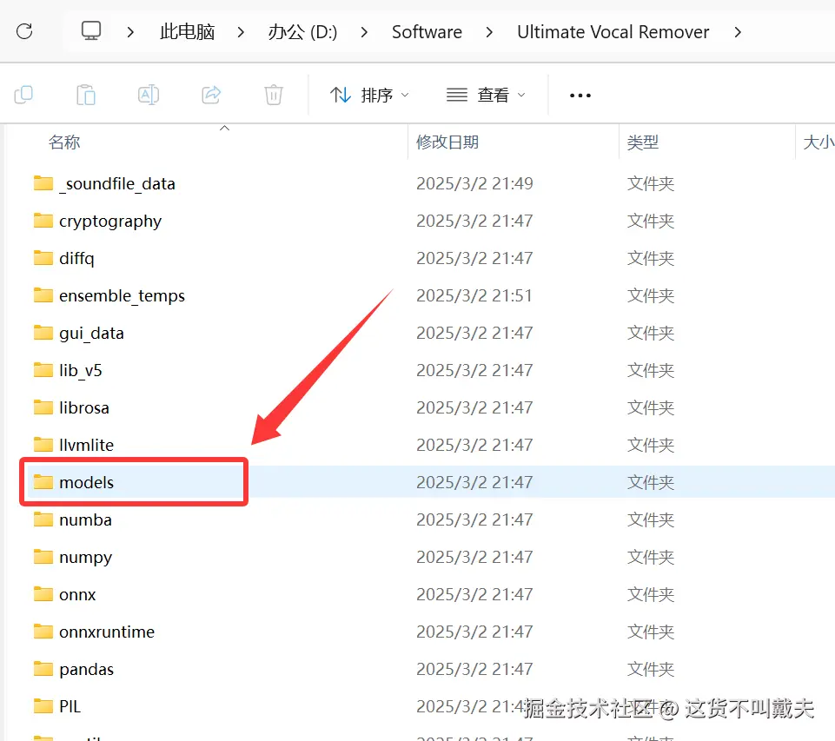835x741 pixels.
Task: Click the folder icon next to cryptography
Action: [43, 220]
